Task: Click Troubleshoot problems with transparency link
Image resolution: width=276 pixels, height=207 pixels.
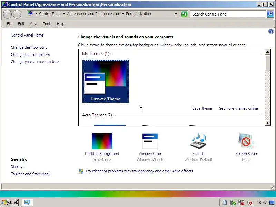Action: click(x=139, y=171)
